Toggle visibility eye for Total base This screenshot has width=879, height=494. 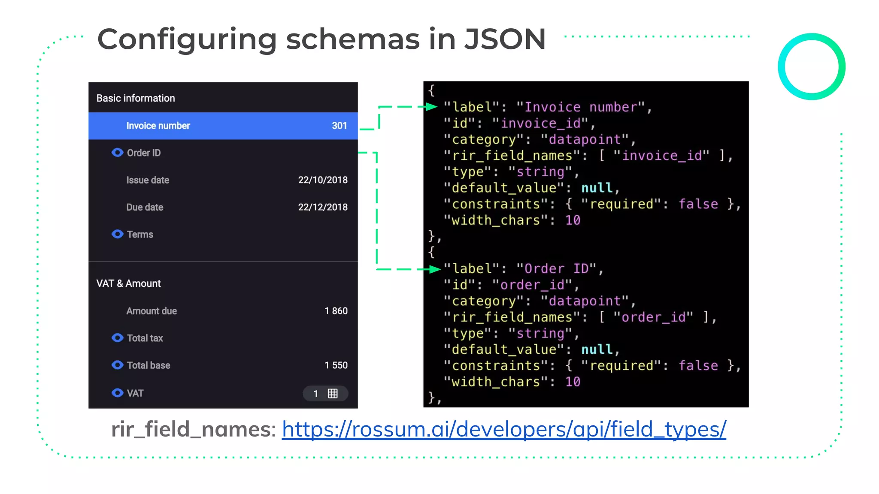click(x=117, y=365)
